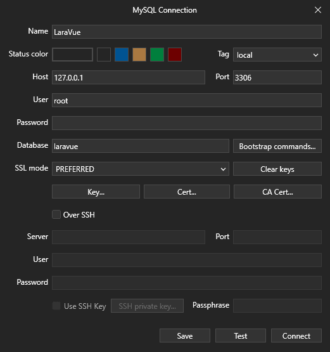Choose the green status color

[157, 55]
